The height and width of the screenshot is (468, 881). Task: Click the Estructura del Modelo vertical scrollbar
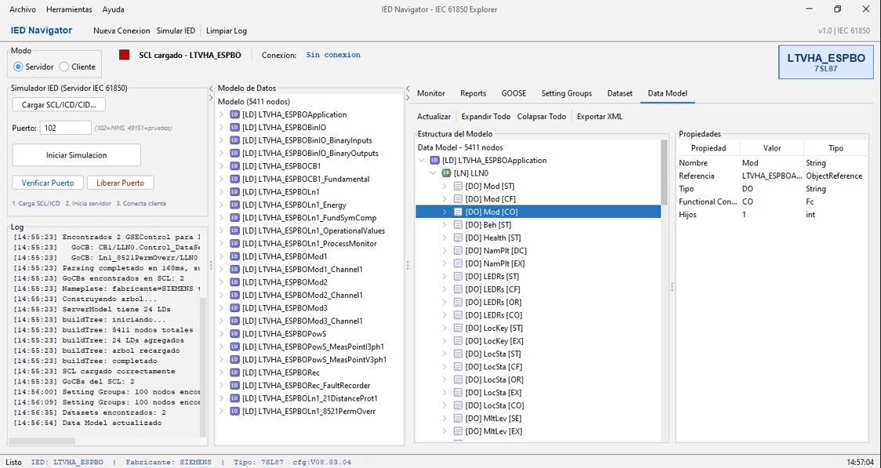tap(664, 173)
